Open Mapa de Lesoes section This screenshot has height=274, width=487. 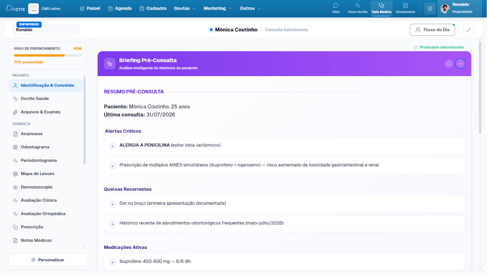46,174
